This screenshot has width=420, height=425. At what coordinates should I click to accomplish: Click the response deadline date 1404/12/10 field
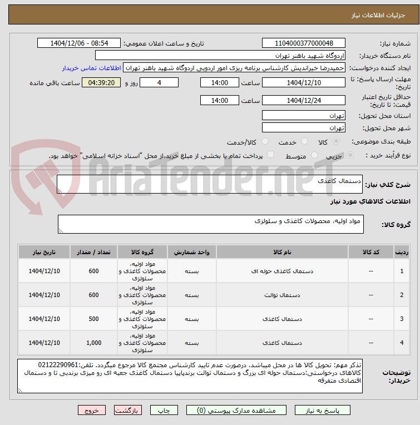(304, 83)
